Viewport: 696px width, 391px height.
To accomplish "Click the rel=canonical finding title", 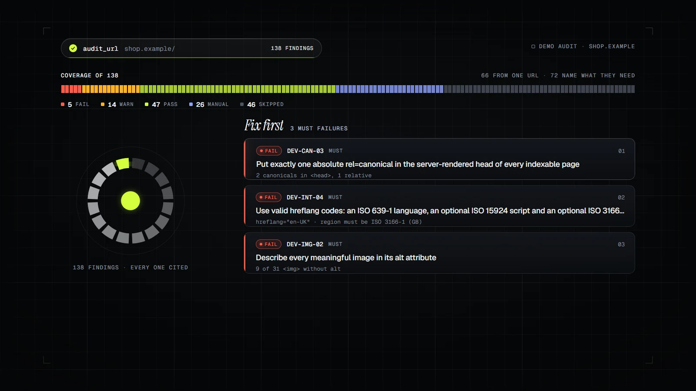I will [x=418, y=164].
